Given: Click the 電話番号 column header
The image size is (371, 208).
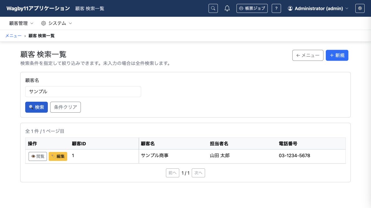Looking at the screenshot, I should (311, 144).
